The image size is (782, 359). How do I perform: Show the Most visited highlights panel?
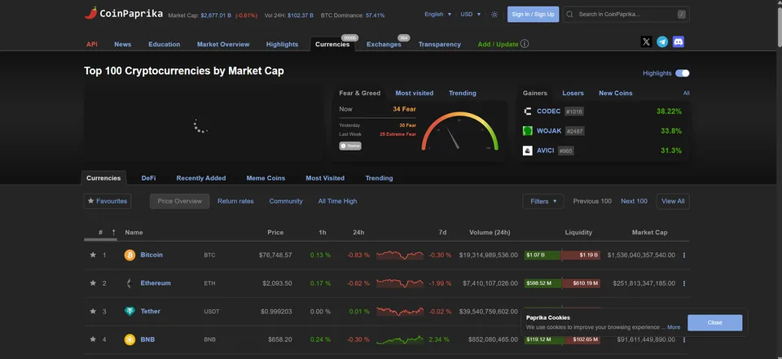click(415, 94)
